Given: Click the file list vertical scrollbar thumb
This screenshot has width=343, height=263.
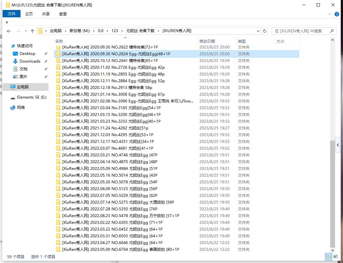Looking at the screenshot, I should pos(332,193).
